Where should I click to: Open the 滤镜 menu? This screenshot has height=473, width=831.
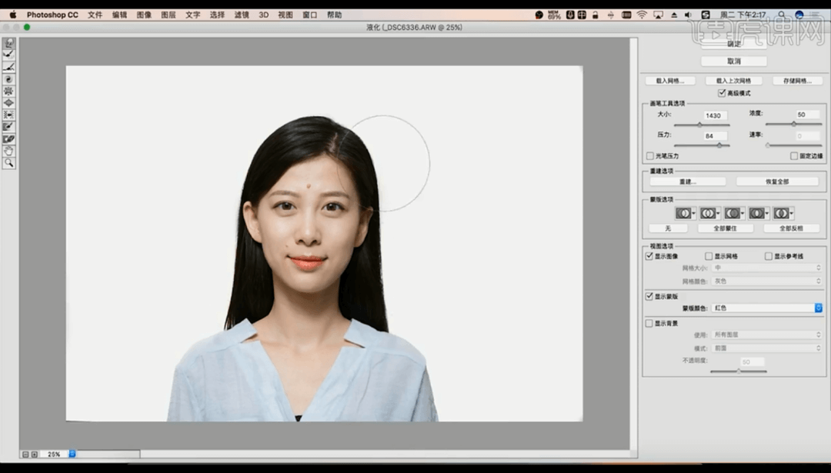pos(241,15)
